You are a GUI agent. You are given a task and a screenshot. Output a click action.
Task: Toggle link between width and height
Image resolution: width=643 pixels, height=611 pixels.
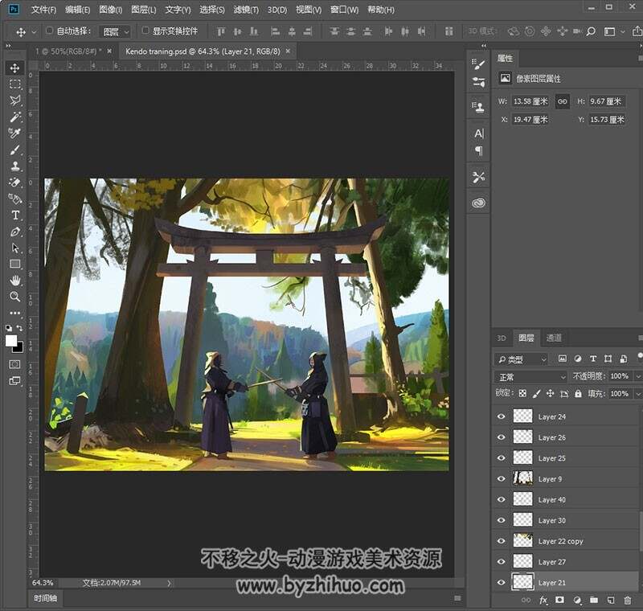562,101
